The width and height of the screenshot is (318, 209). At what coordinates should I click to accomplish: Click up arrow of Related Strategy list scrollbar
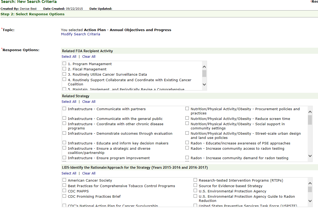click(310, 112)
